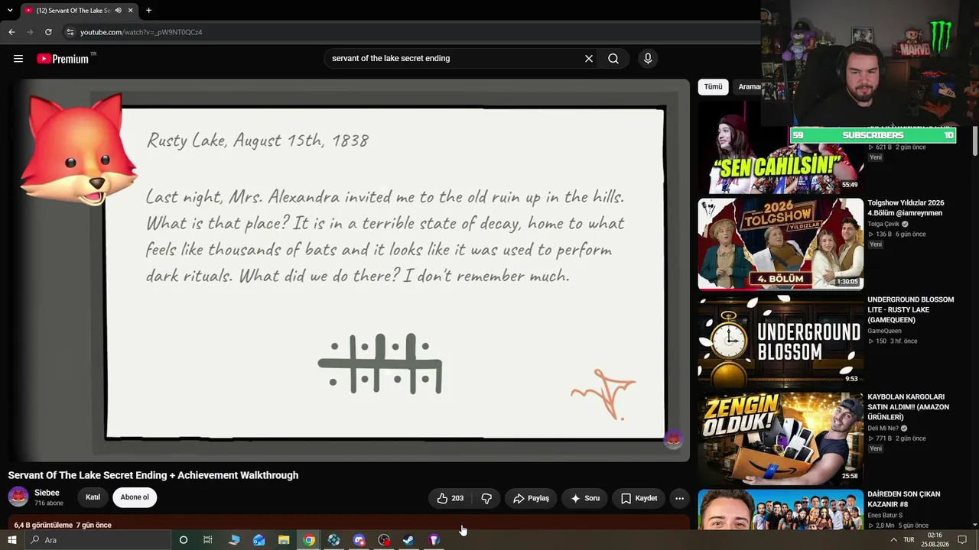Image resolution: width=979 pixels, height=550 pixels.
Task: Click the video player to pause
Action: [349, 270]
